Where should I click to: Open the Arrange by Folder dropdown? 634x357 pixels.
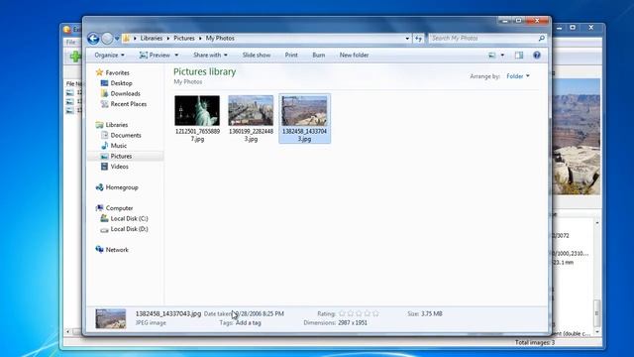pos(518,76)
